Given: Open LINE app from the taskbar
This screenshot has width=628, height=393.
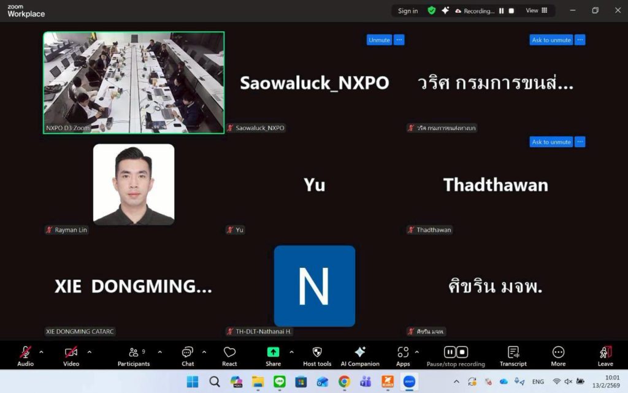Looking at the screenshot, I should click(x=280, y=382).
